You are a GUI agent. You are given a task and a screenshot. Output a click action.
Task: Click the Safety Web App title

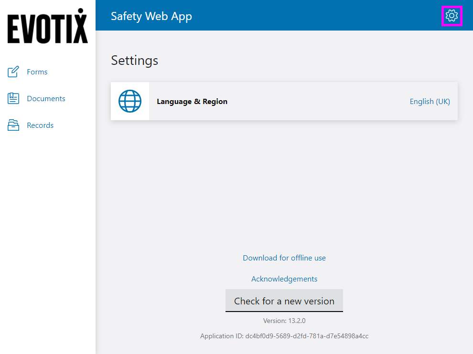click(151, 16)
